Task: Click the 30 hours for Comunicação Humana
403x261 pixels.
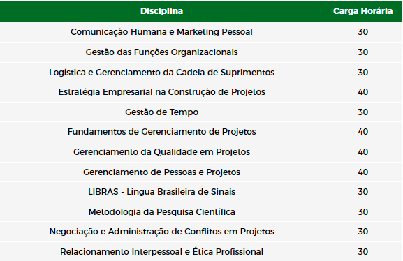Action: click(363, 32)
